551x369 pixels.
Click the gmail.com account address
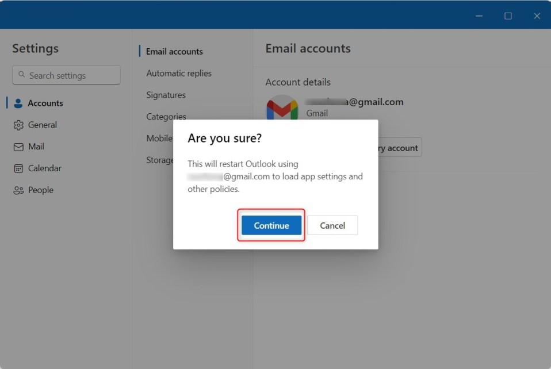[x=354, y=102]
